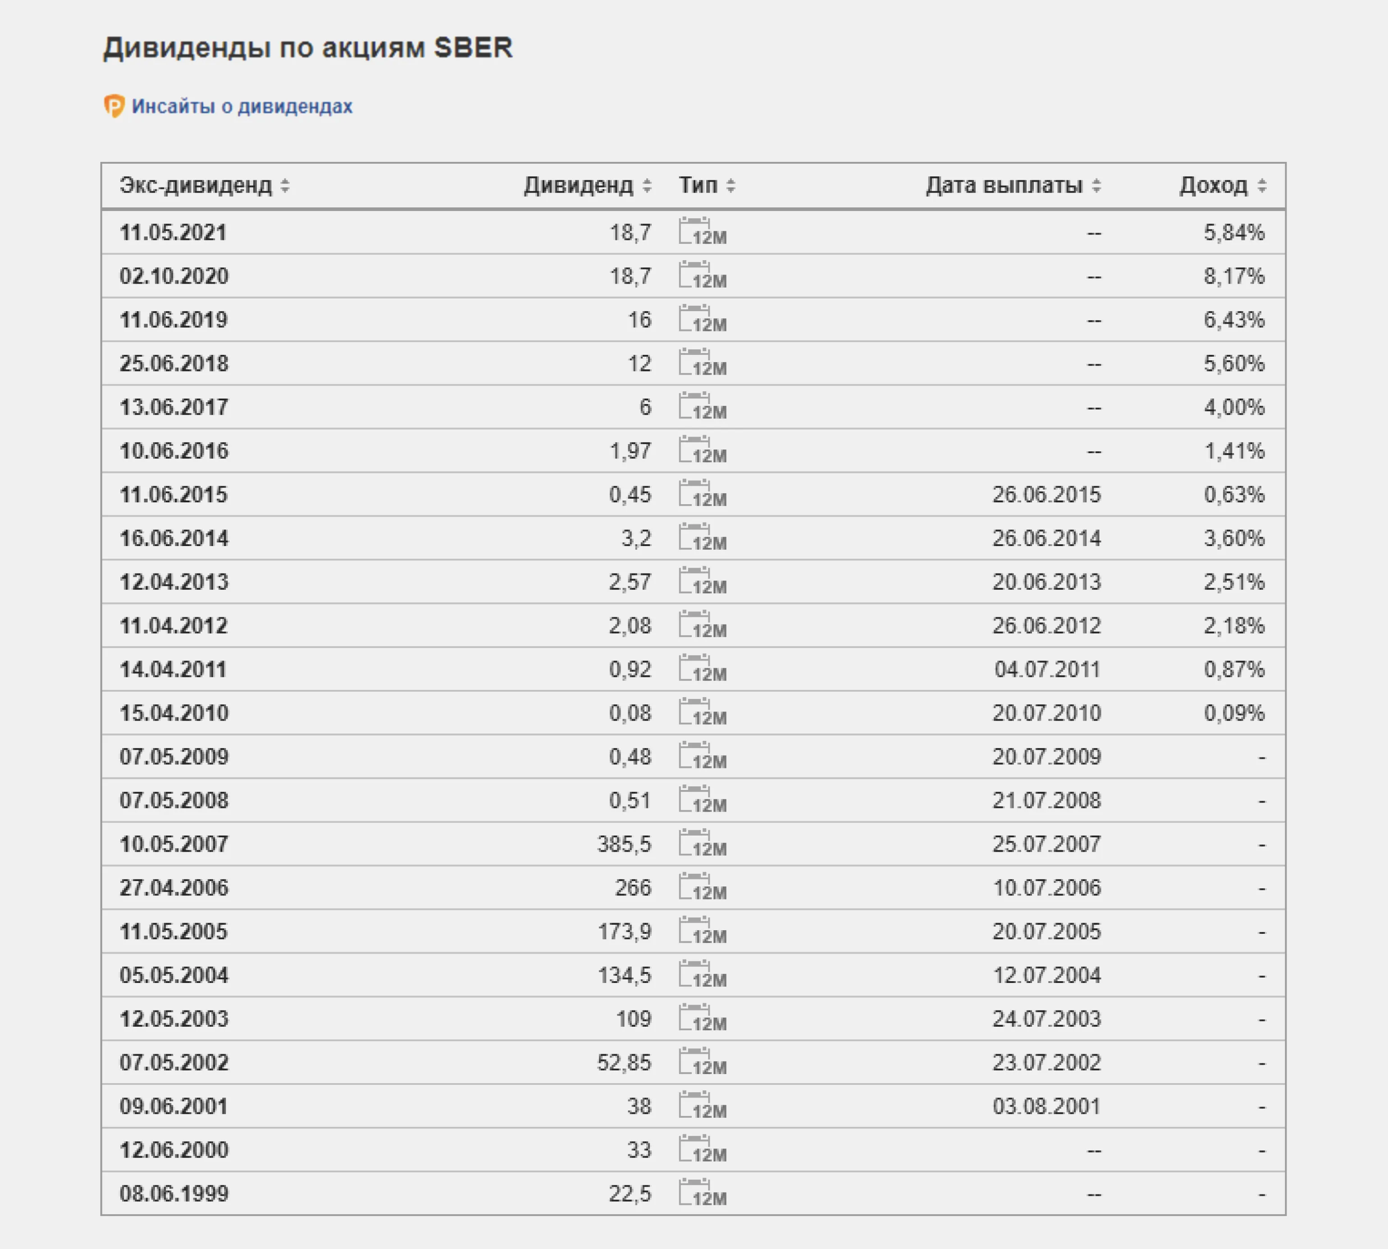The width and height of the screenshot is (1388, 1249).
Task: Sort by the Доход column arrows
Action: (x=1262, y=185)
